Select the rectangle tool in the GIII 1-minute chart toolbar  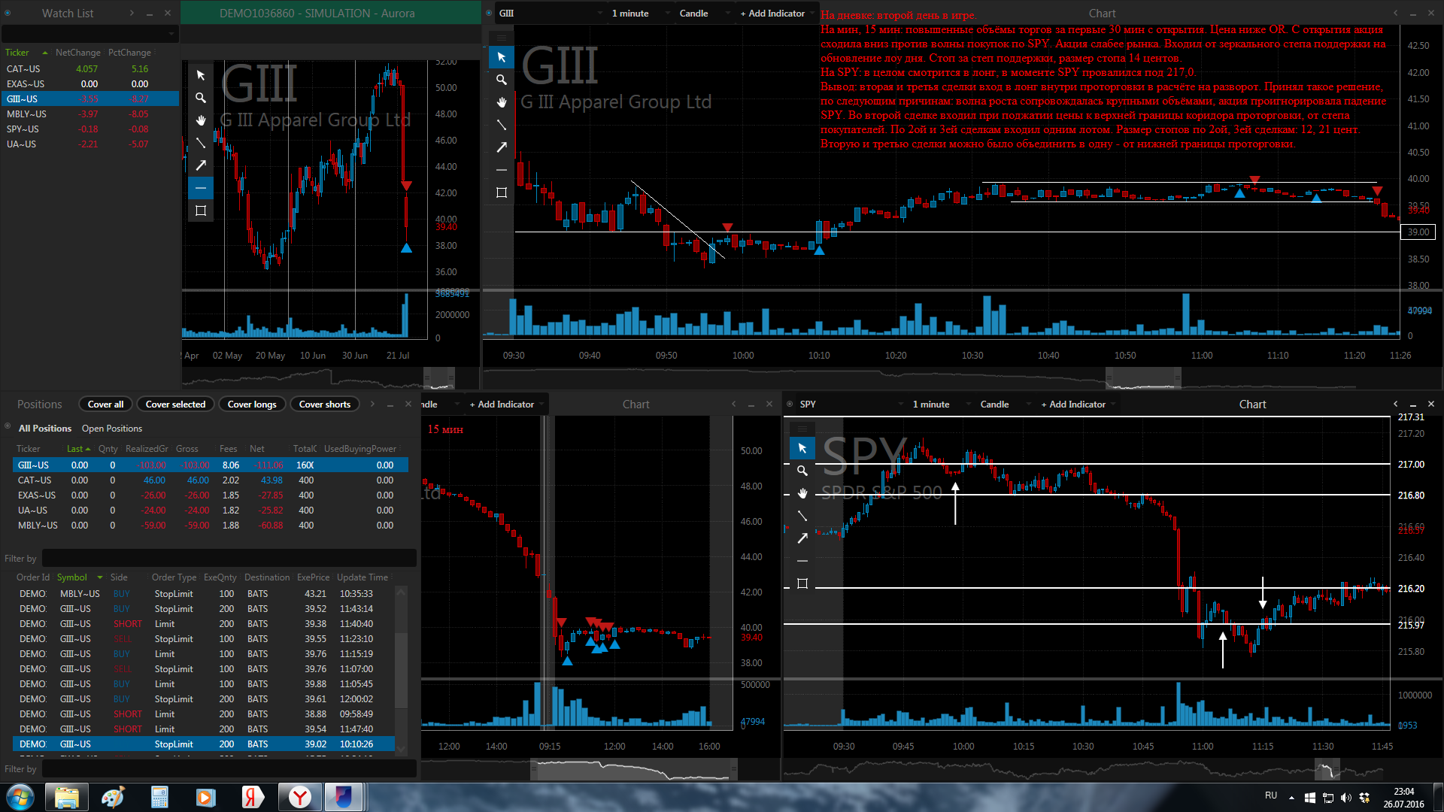click(502, 192)
